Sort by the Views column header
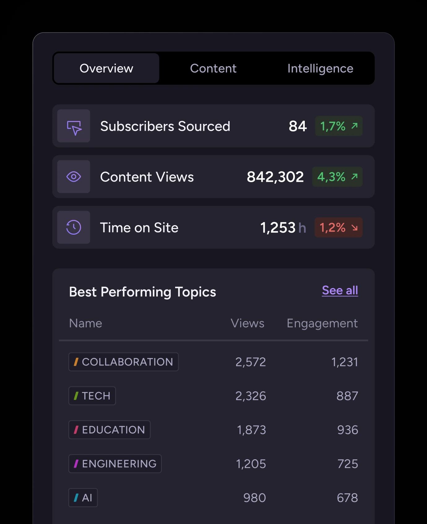 coord(248,323)
